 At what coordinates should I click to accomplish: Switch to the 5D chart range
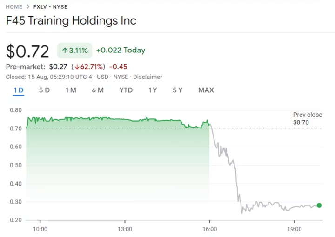click(44, 90)
